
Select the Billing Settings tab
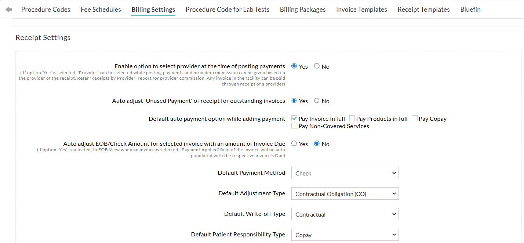point(153,9)
